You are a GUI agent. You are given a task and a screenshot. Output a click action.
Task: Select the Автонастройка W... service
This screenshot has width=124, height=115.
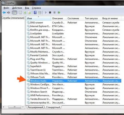click(x=40, y=102)
